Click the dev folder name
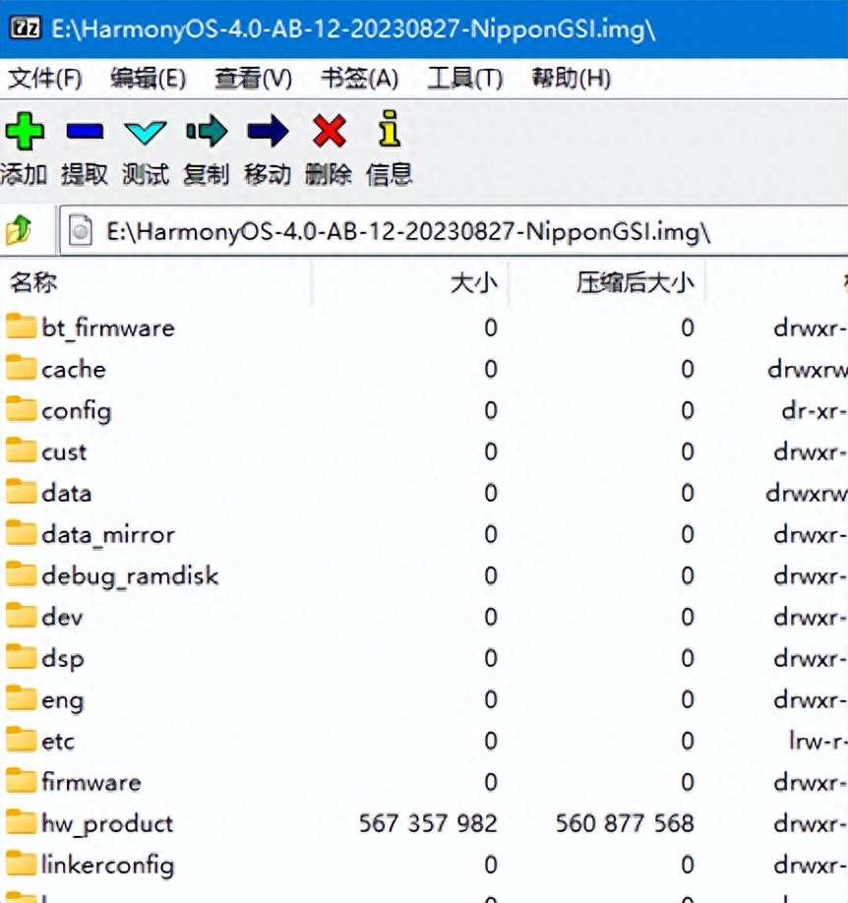Screen dimensions: 848x903 point(62,617)
